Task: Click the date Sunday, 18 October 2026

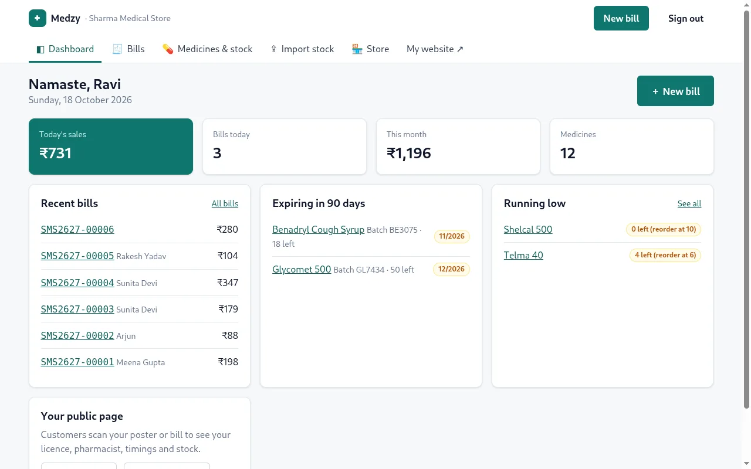Action: pyautogui.click(x=80, y=100)
